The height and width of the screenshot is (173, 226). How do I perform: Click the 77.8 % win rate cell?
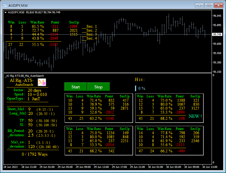[166, 133]
